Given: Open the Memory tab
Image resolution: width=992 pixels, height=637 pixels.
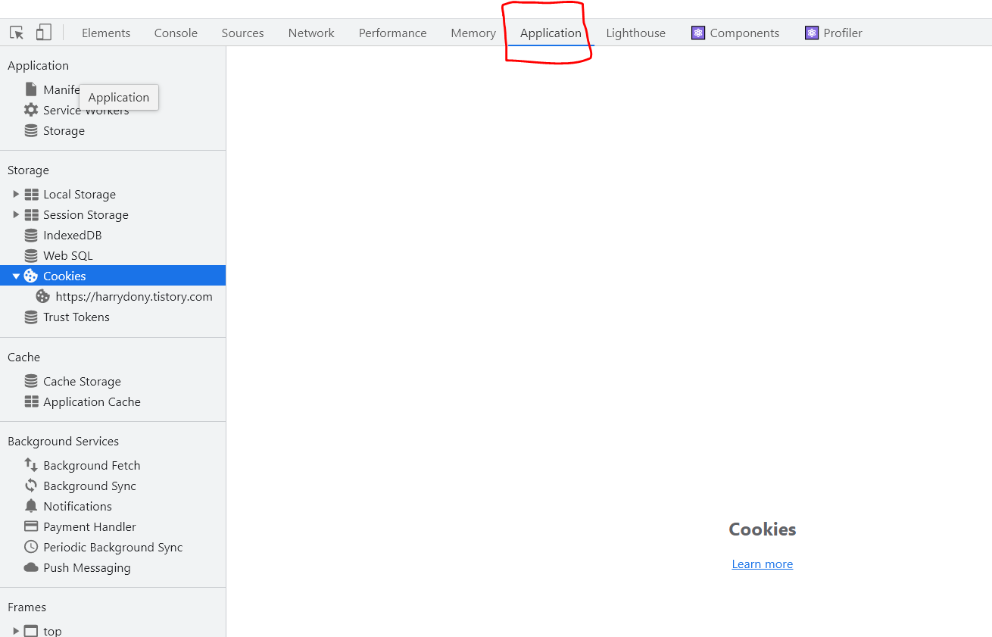Looking at the screenshot, I should click(473, 33).
